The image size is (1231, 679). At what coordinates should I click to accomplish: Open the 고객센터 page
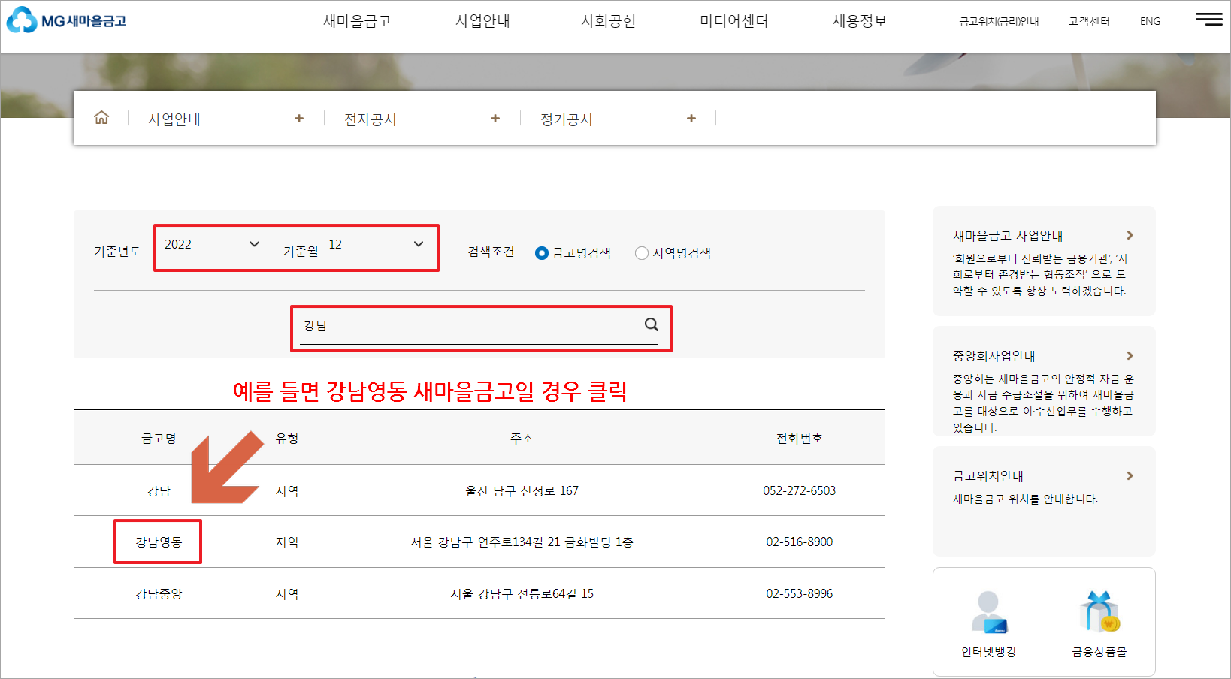pos(1087,21)
